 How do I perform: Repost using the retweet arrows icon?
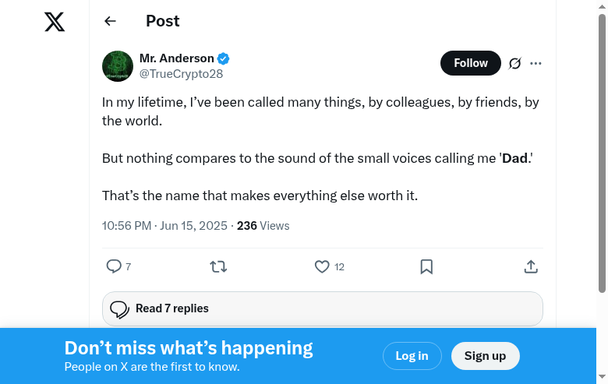218,266
